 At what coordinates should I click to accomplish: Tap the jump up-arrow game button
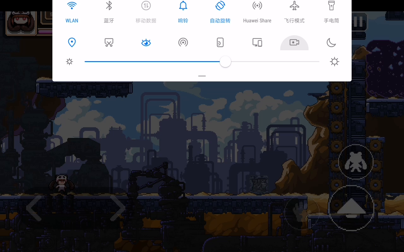351,208
